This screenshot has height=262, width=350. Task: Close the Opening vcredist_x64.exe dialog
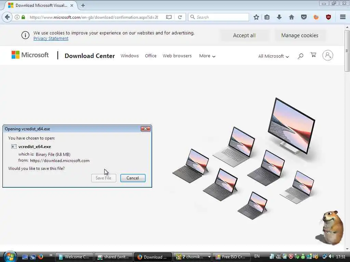(x=145, y=129)
